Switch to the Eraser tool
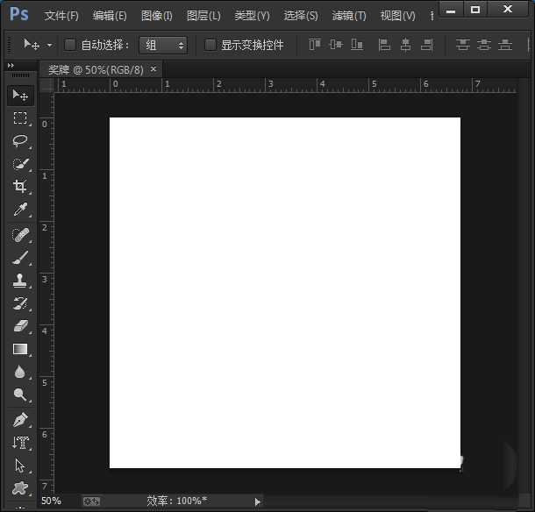 coord(20,326)
